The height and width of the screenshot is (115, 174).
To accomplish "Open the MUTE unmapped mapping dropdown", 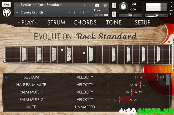I will coord(108,107).
